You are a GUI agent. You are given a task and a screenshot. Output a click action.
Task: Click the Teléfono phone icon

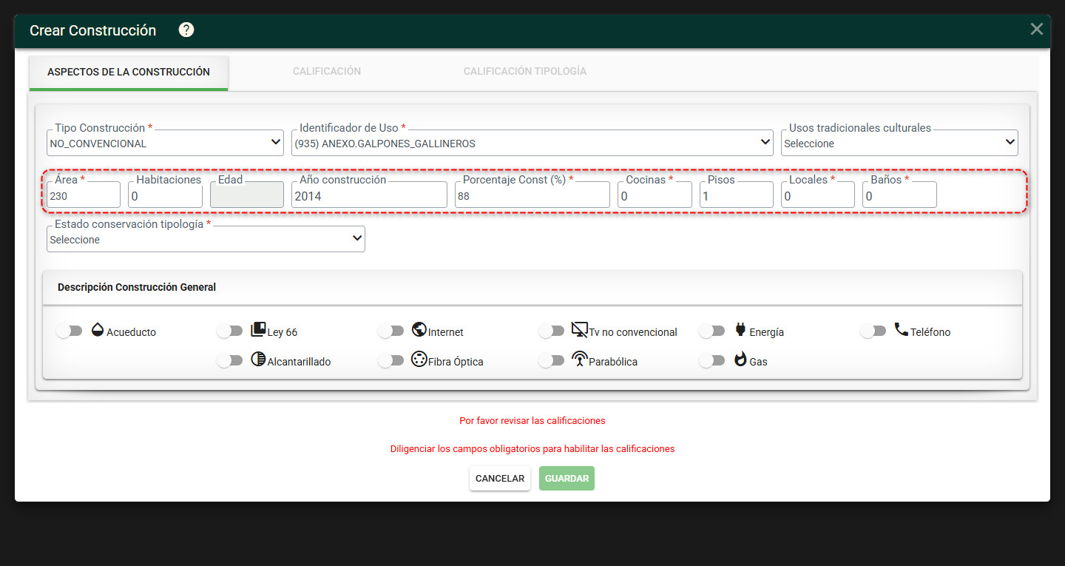tap(901, 330)
